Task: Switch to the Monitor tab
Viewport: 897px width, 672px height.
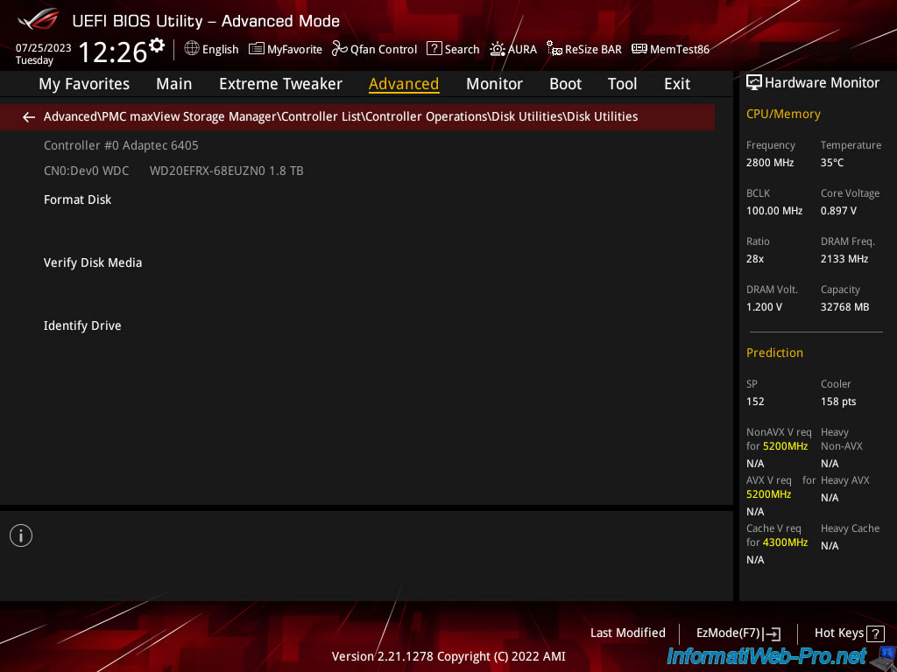Action: click(x=494, y=84)
